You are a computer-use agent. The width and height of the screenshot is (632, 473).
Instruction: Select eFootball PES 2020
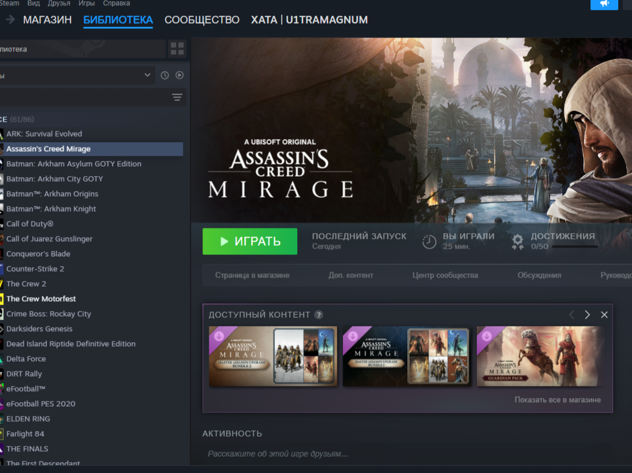(92, 404)
